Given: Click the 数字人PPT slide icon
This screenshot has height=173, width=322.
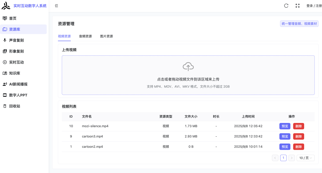Looking at the screenshot, I should click(5, 95).
